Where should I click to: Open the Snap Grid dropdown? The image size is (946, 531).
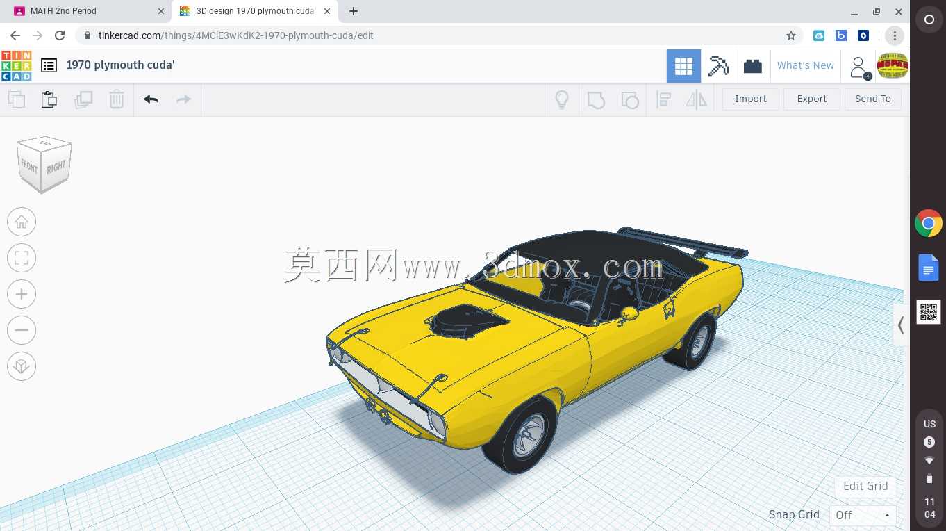coord(863,515)
